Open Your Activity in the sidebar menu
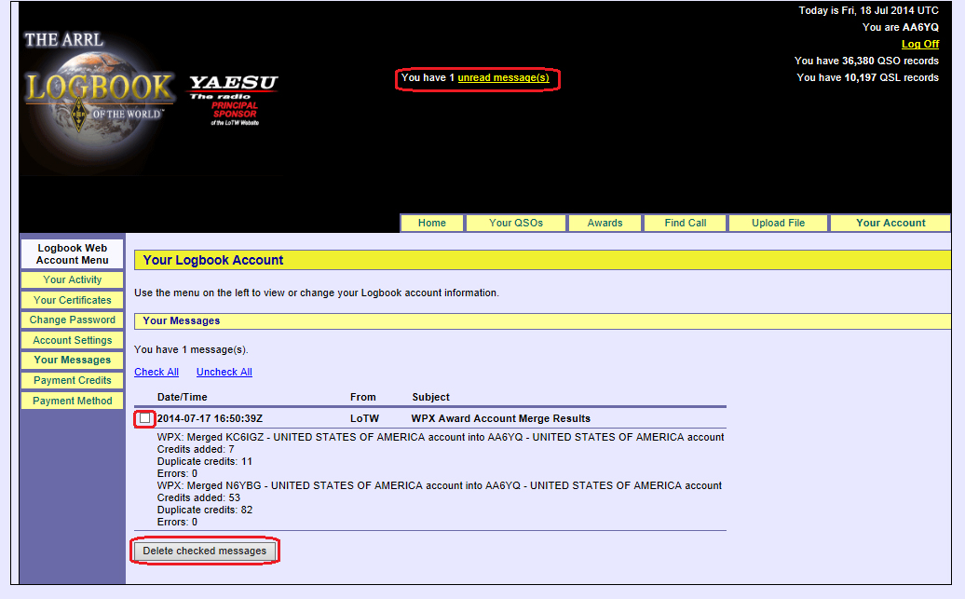The height and width of the screenshot is (599, 965). tap(73, 280)
